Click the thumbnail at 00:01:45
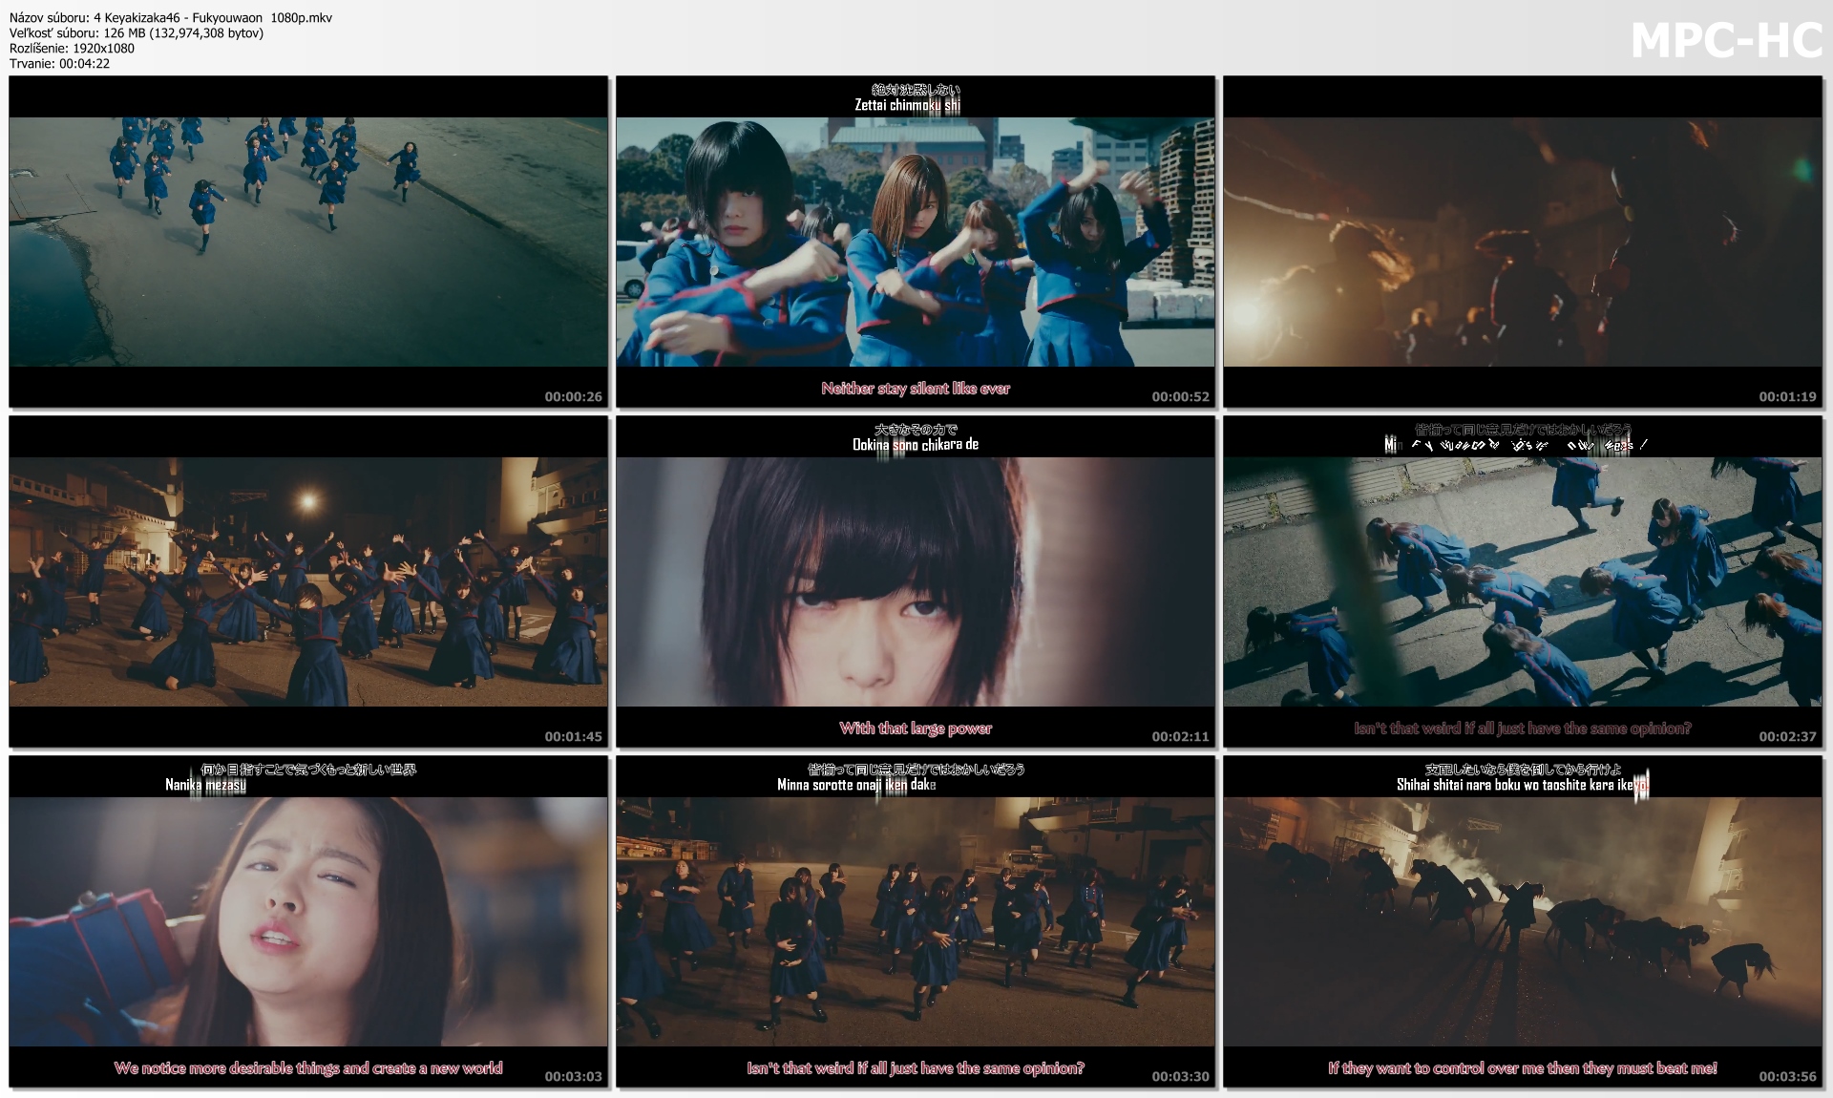Viewport: 1833px width, 1098px height. (308, 581)
